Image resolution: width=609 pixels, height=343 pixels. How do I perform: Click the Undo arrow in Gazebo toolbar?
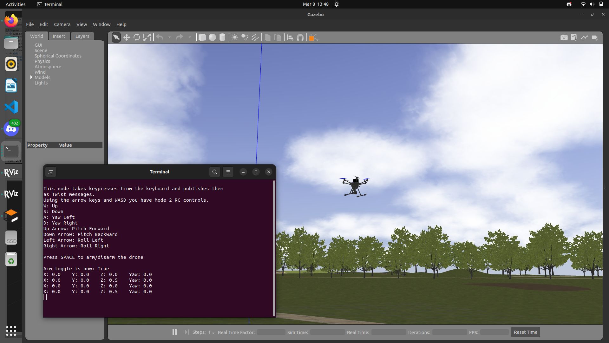pyautogui.click(x=160, y=37)
